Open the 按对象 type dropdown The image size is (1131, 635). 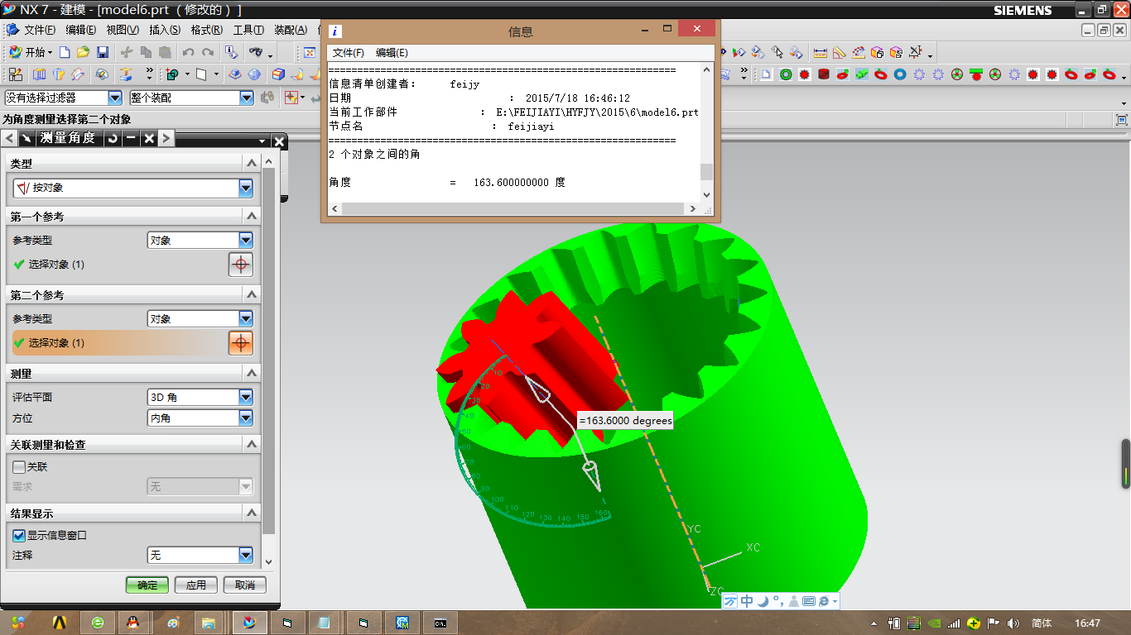(x=246, y=189)
